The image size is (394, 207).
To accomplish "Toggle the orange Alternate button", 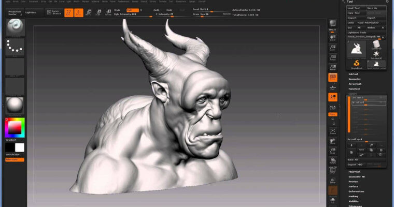I will 15,160.
